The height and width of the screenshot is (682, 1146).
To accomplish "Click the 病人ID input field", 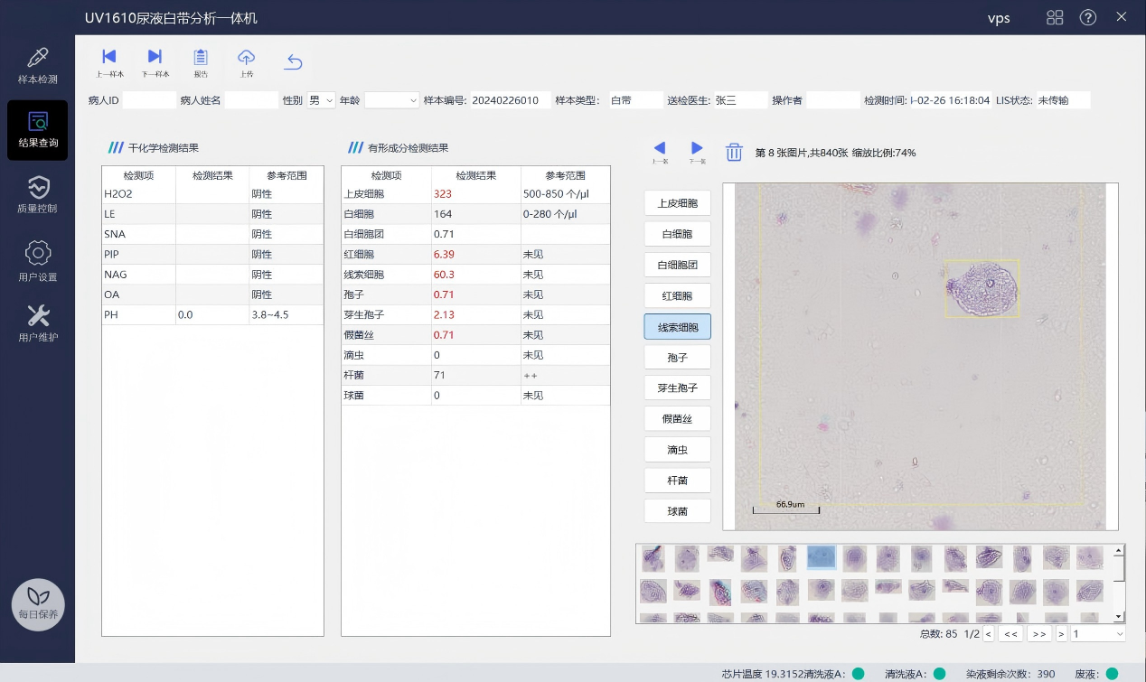I will pos(149,100).
